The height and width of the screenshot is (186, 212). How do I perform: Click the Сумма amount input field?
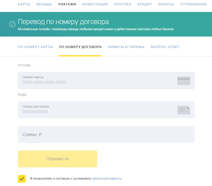[106, 134]
